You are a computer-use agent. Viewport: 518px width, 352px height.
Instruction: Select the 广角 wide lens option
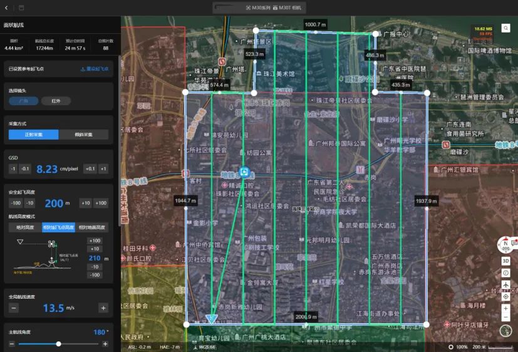tap(23, 101)
